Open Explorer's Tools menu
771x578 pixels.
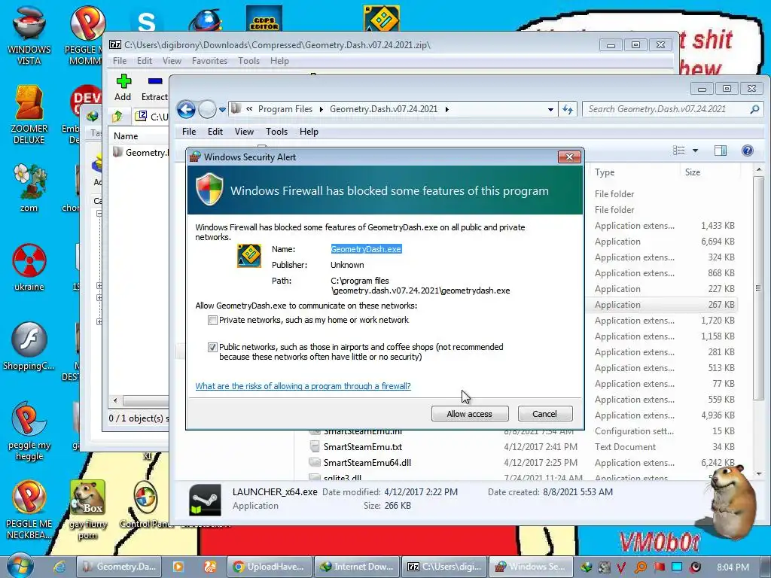coord(276,132)
